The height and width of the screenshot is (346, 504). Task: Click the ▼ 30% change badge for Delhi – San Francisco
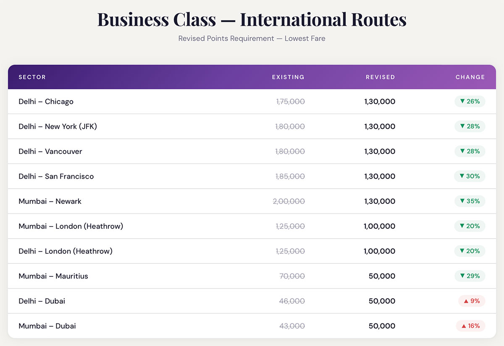coord(470,176)
